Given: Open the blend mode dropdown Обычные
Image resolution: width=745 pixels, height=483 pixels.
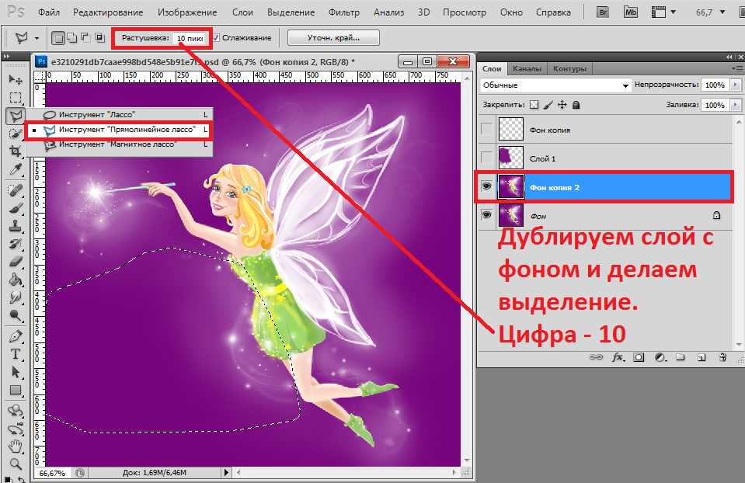Looking at the screenshot, I should point(555,85).
